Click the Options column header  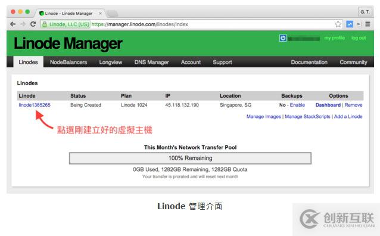(338, 96)
